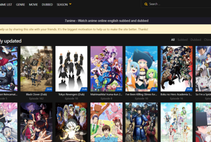Go to the Dubbed nav link
211x142 pixels.
pyautogui.click(x=47, y=5)
